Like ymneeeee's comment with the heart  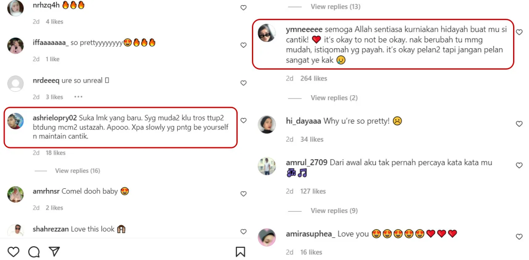pos(519,32)
